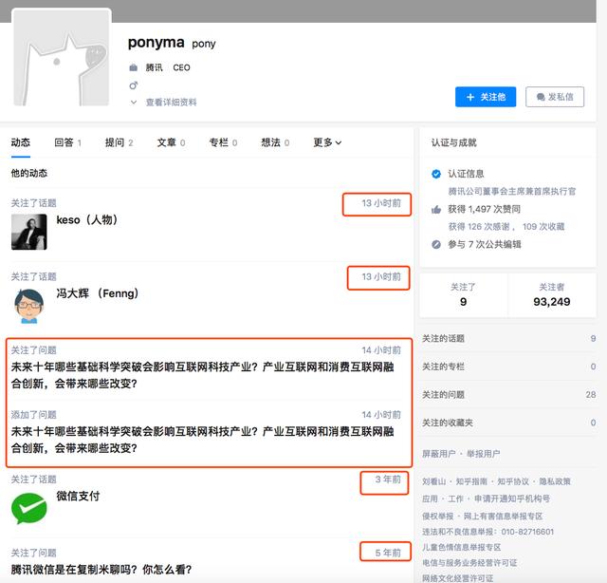Open the keso（人物）topic
Viewport: 607px width, 583px height.
click(x=87, y=219)
